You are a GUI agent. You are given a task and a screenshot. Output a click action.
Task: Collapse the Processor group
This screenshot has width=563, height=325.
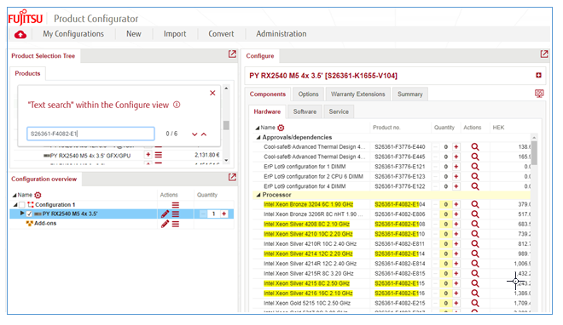coord(258,195)
